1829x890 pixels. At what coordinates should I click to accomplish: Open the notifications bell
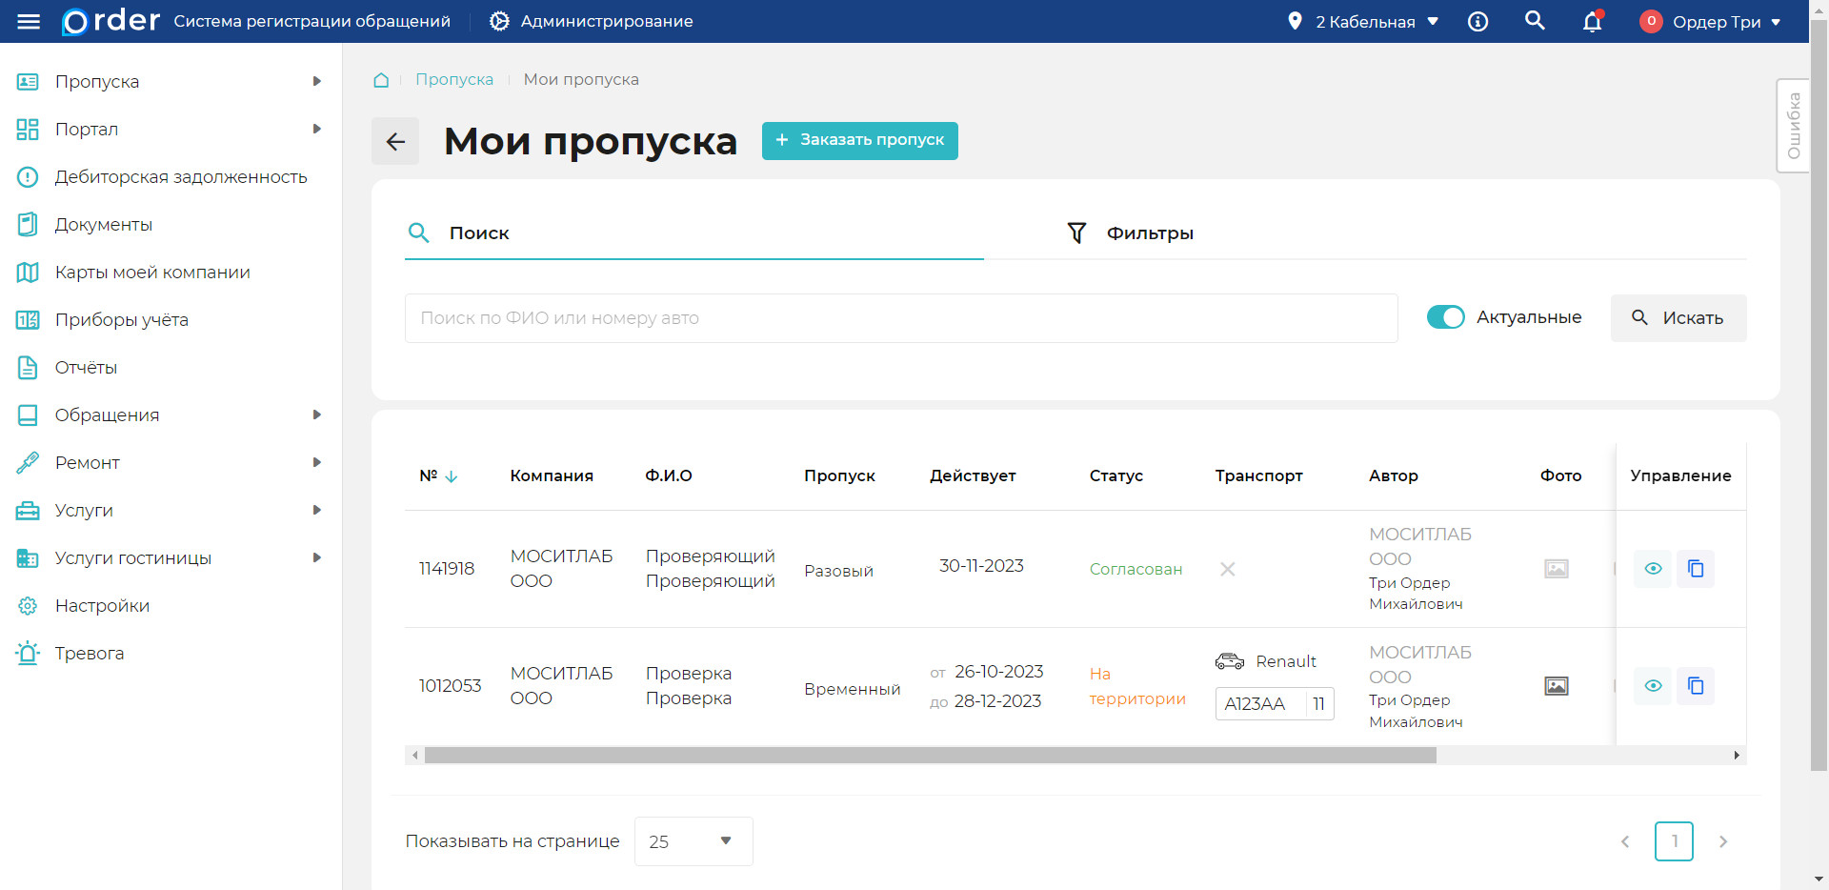(1591, 21)
